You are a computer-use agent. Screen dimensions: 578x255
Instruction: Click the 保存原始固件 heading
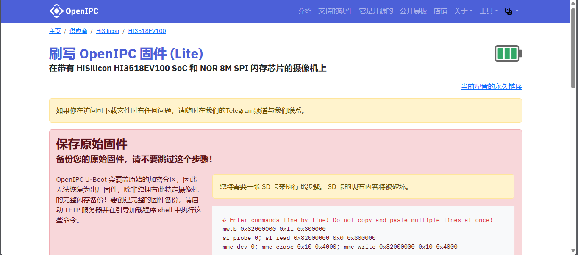pyautogui.click(x=92, y=144)
